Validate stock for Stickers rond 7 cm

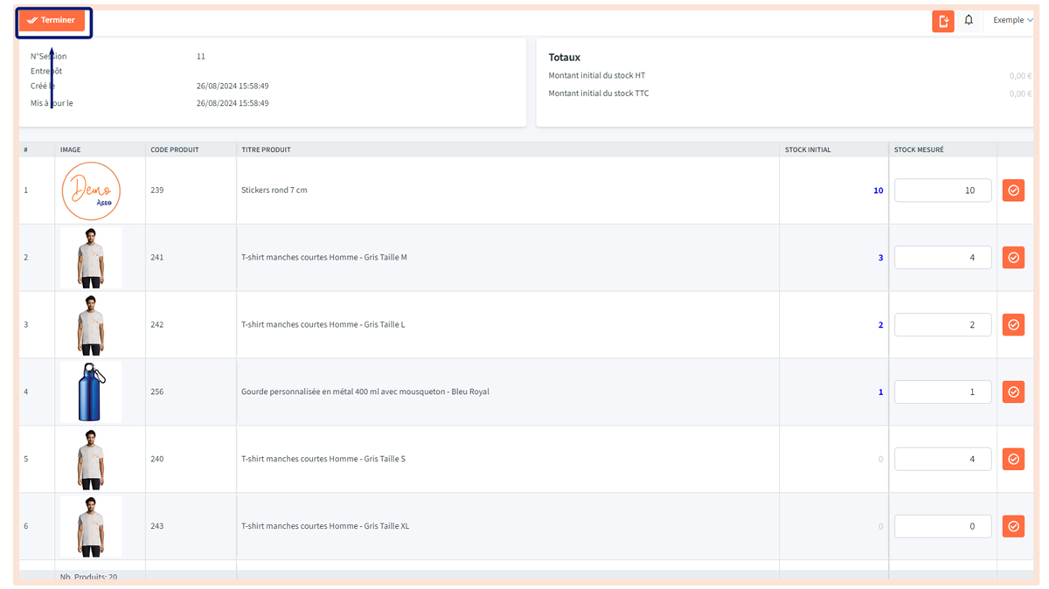point(1013,191)
